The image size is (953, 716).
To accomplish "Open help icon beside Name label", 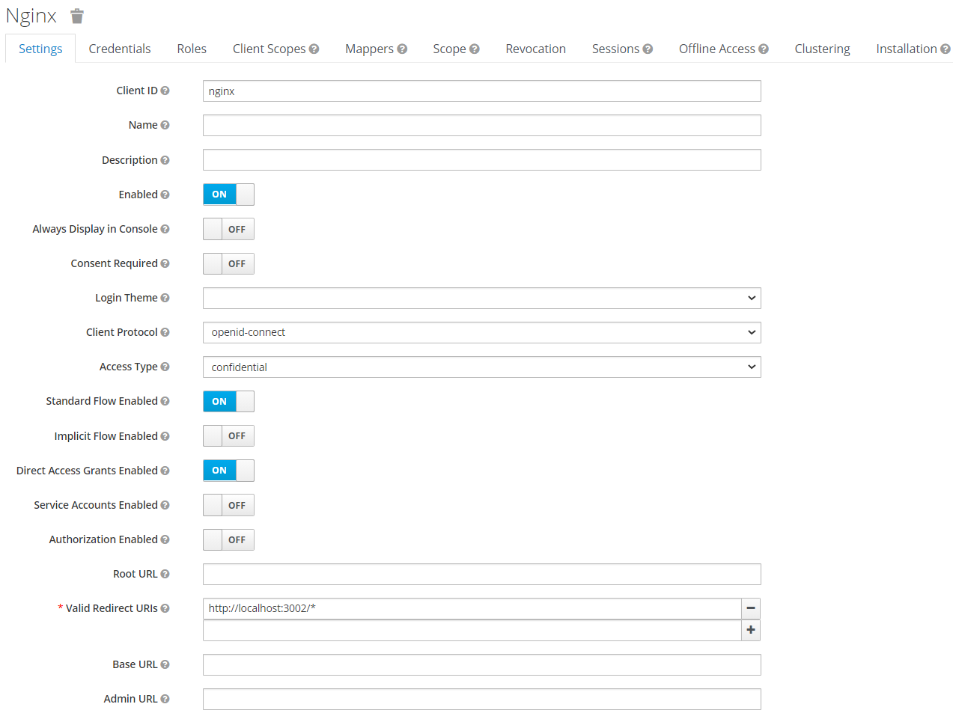I will coord(165,125).
